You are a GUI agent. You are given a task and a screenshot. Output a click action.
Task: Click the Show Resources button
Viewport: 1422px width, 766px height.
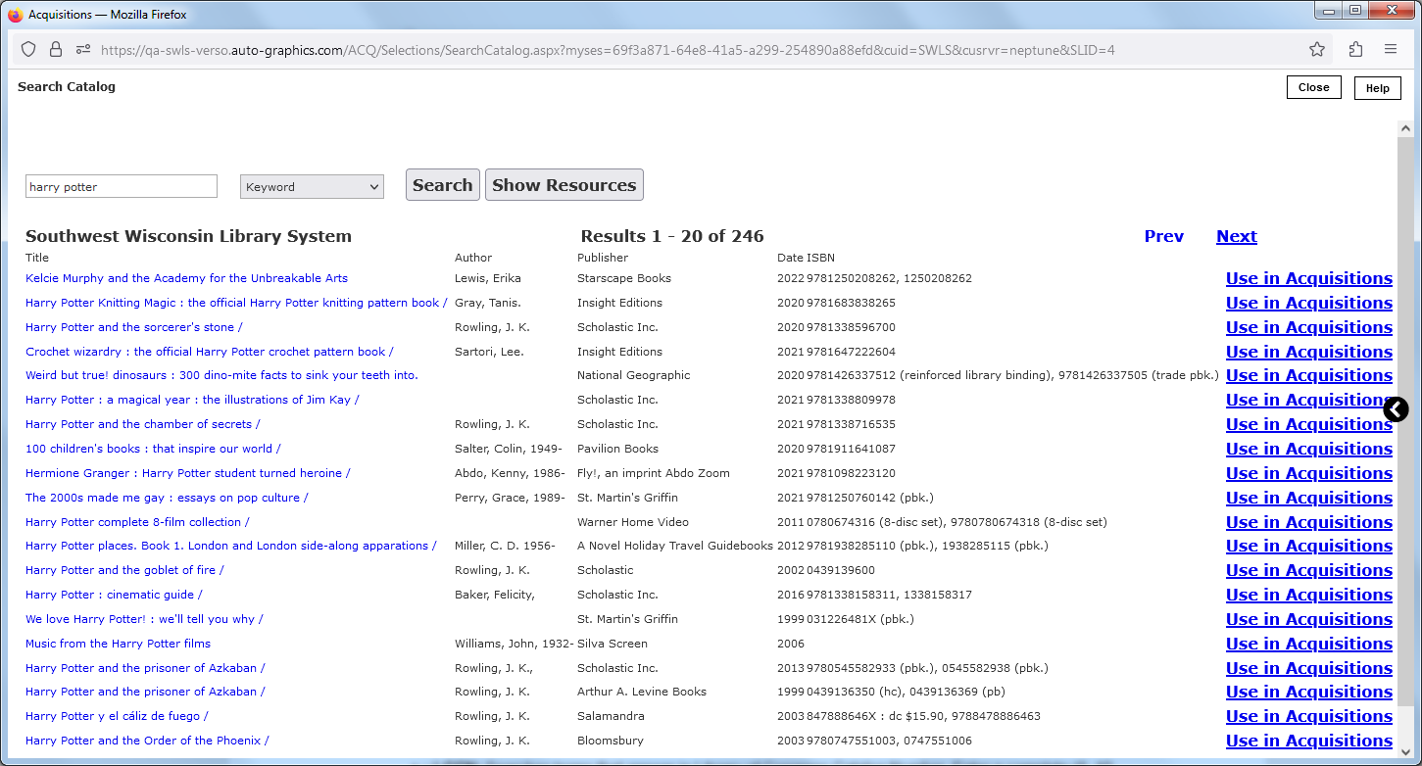[x=564, y=184]
